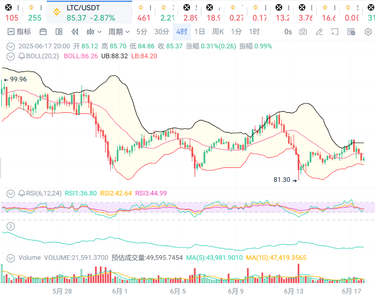The width and height of the screenshot is (375, 297).
Task: Select the ticker tab showing 0.27
Action: [236, 12]
